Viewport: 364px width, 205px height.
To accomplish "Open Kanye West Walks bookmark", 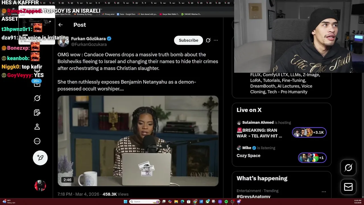I will point(169,14).
